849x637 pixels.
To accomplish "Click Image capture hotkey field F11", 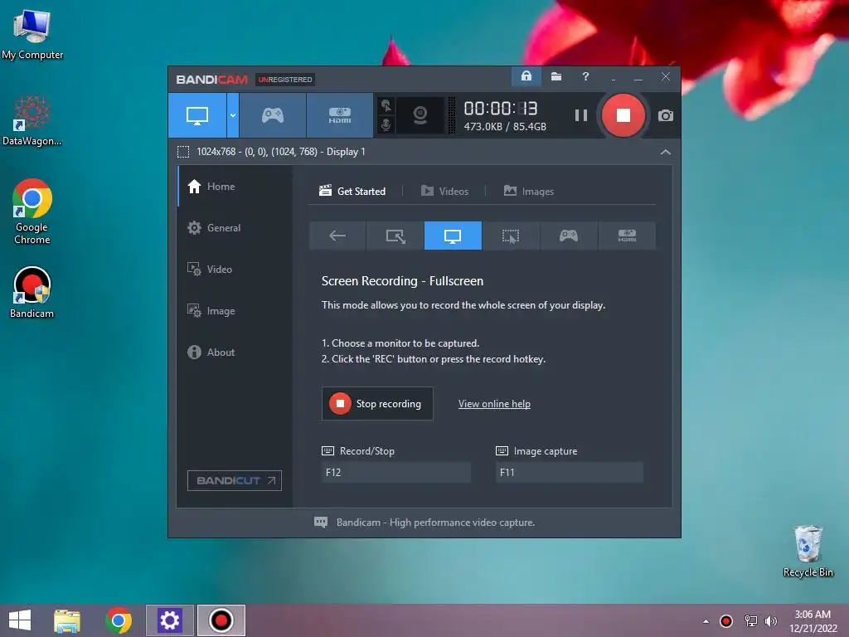I will tap(570, 472).
